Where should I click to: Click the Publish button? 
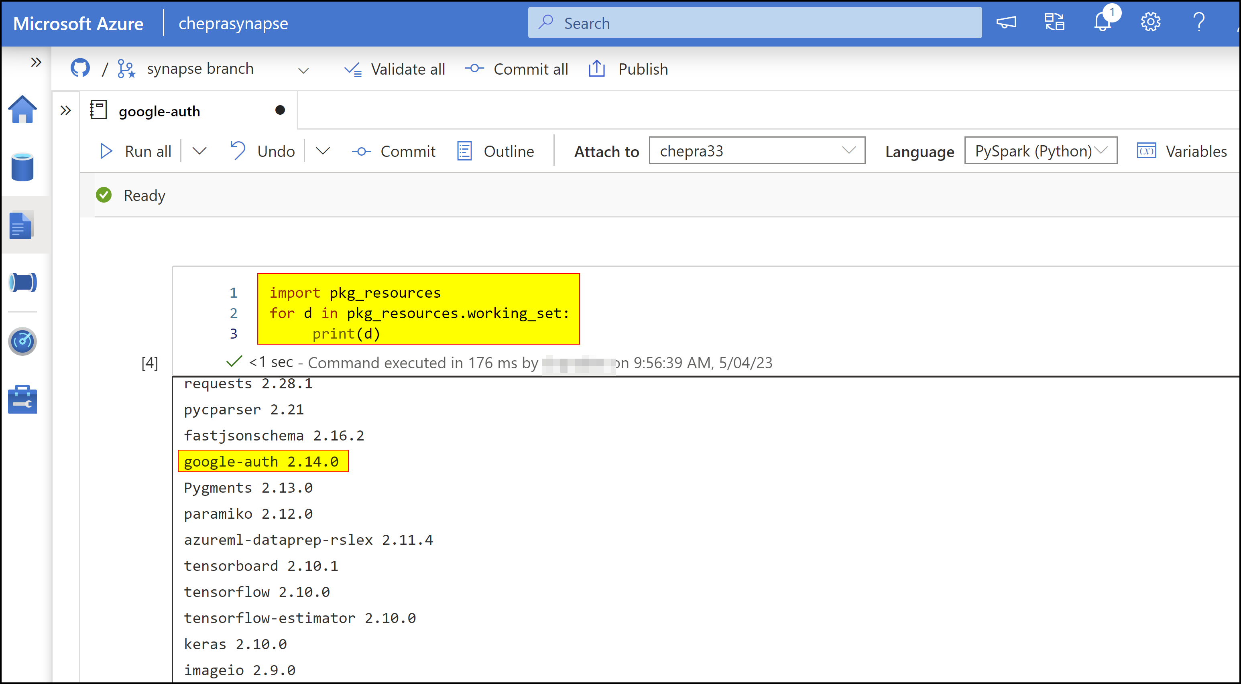(x=628, y=69)
